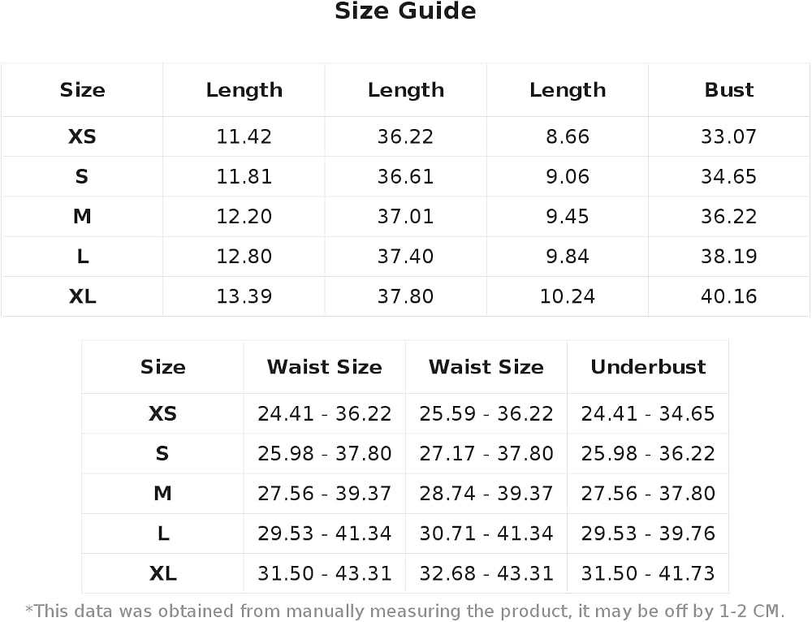This screenshot has width=812, height=622.
Task: Select M waist range 28.74 - 39.37
Action: pos(486,494)
